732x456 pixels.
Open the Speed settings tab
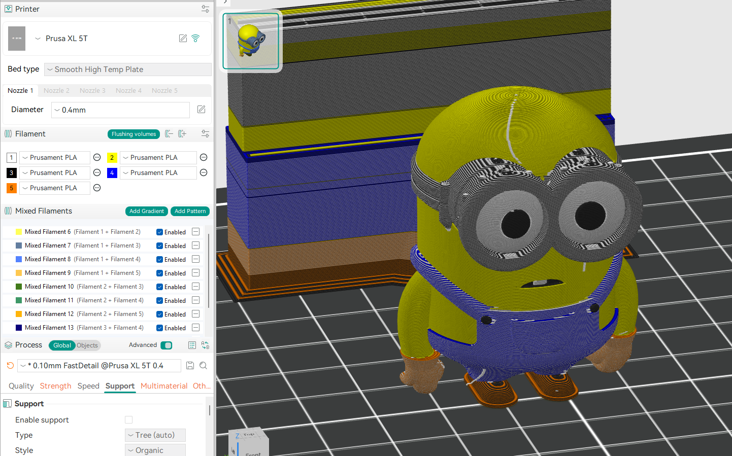88,386
